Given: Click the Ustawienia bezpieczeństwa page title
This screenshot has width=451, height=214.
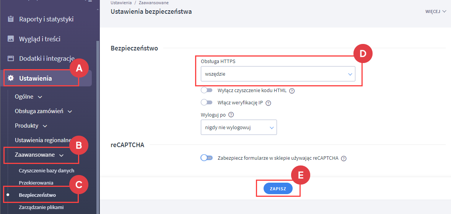Looking at the screenshot, I should click(151, 12).
